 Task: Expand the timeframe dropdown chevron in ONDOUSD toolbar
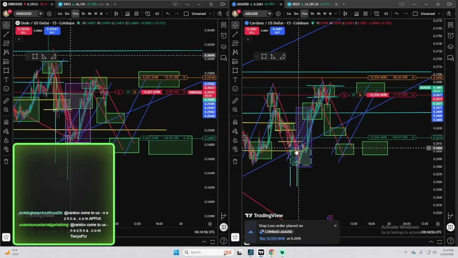point(107,14)
